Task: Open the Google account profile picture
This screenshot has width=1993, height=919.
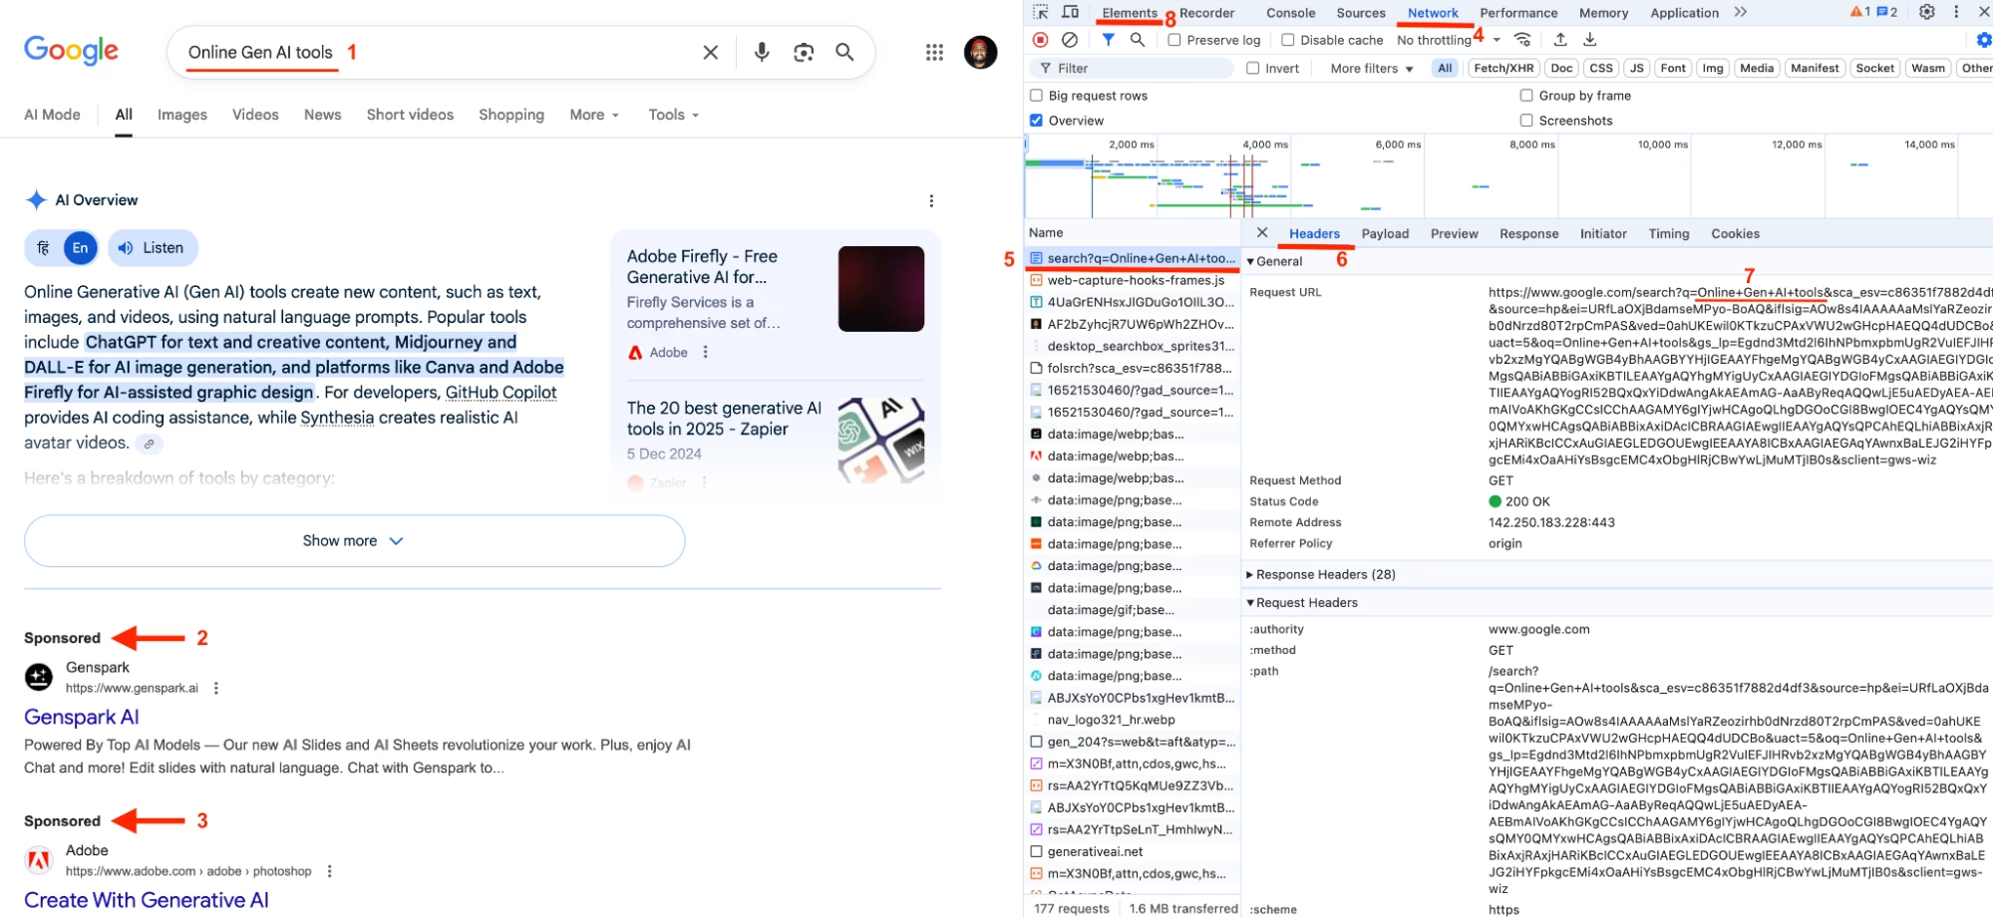Action: click(981, 52)
